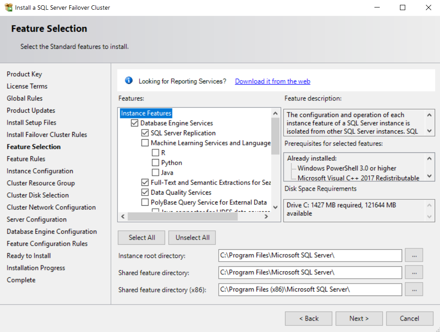
Task: Select the Feature Configuration Rules step
Action: (47, 243)
